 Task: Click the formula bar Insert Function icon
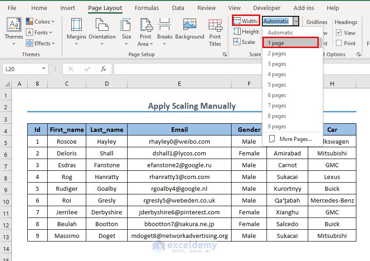[104, 69]
